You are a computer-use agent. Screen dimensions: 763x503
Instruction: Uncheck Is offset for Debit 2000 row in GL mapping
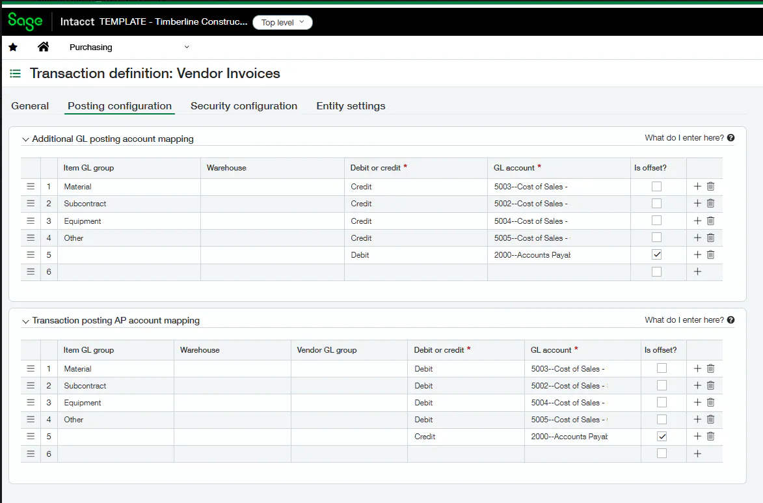point(656,254)
